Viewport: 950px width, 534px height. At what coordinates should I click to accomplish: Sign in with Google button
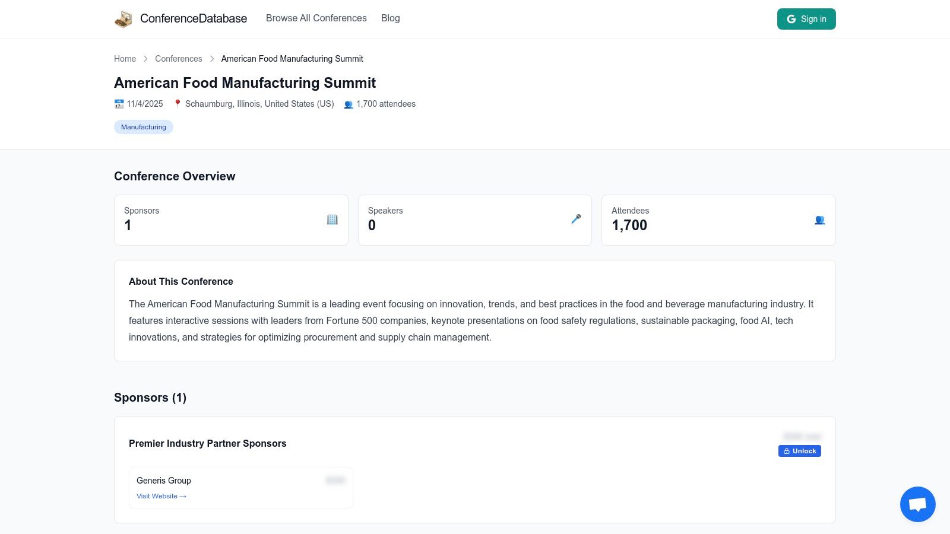(x=806, y=19)
